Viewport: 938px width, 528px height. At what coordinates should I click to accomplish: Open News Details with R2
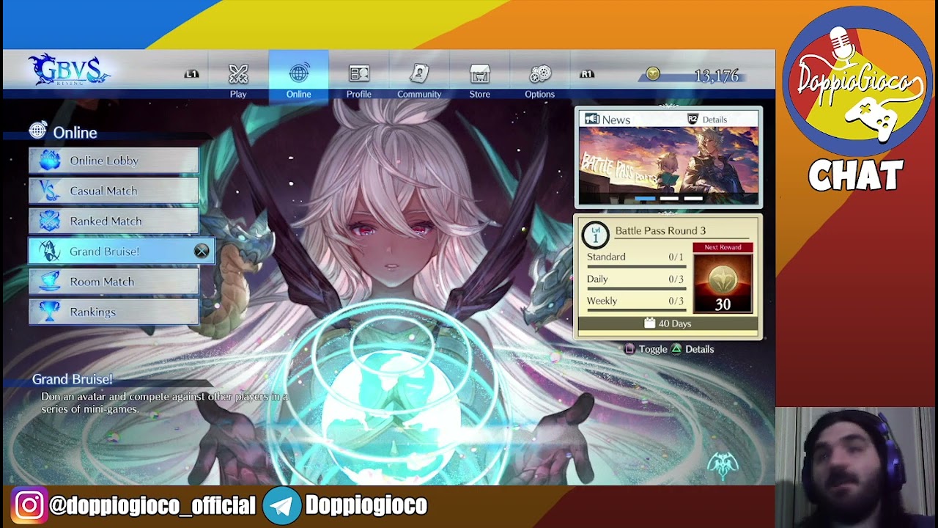707,120
